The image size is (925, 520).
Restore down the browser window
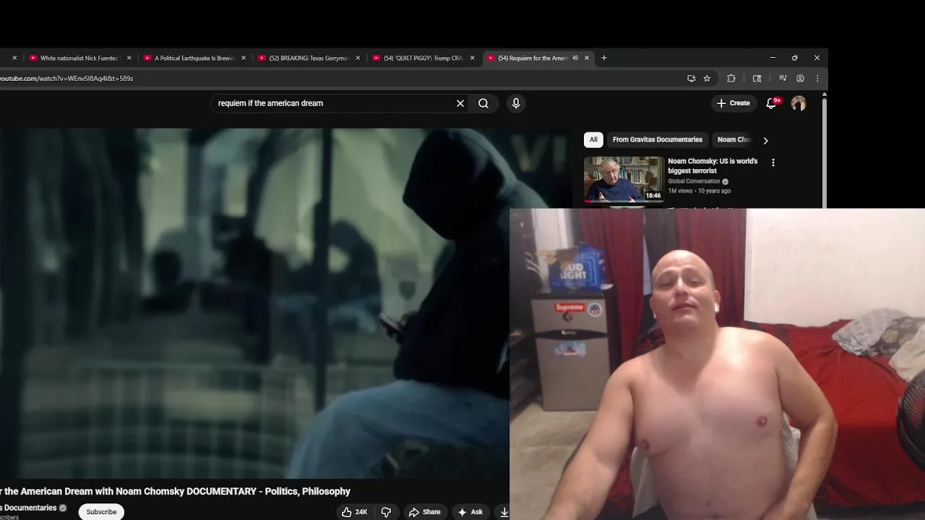coord(795,58)
